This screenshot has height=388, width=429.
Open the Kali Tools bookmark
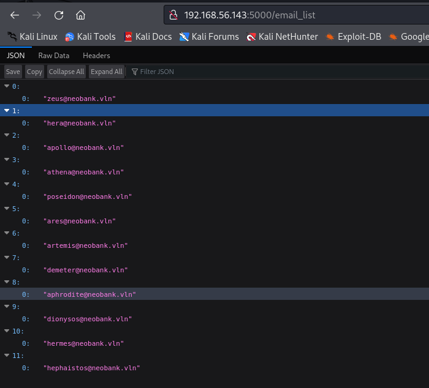pyautogui.click(x=90, y=37)
